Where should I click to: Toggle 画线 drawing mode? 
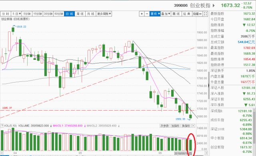[x=176, y=14]
